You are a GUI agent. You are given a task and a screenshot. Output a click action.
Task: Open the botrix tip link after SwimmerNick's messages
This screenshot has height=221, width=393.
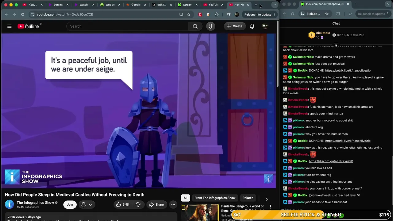point(348,71)
